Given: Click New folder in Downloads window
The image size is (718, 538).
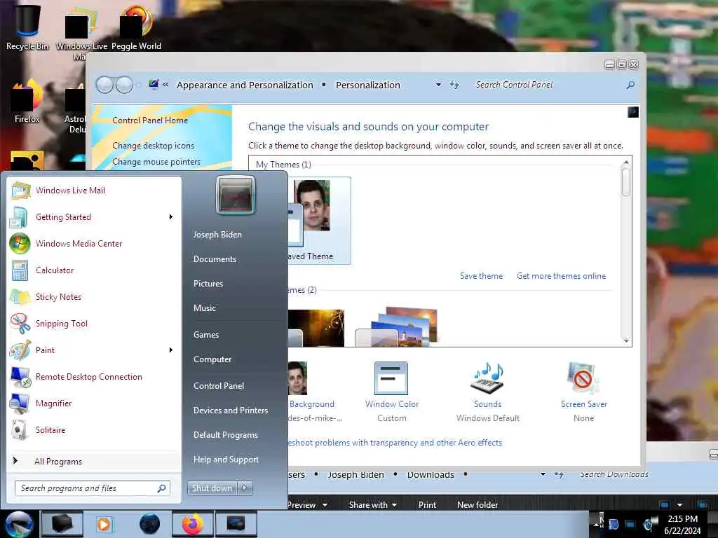Looking at the screenshot, I should coord(477,504).
